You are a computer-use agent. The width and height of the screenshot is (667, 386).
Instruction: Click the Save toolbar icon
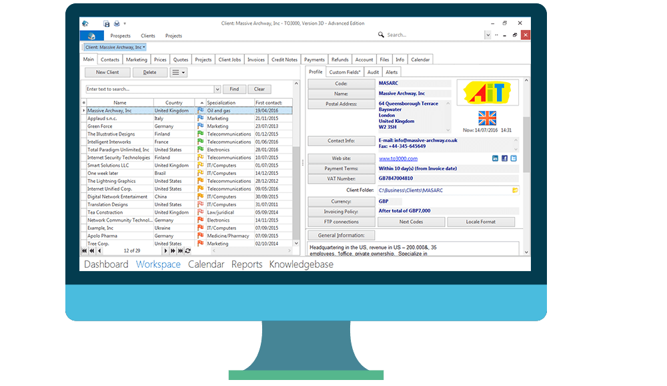point(106,22)
